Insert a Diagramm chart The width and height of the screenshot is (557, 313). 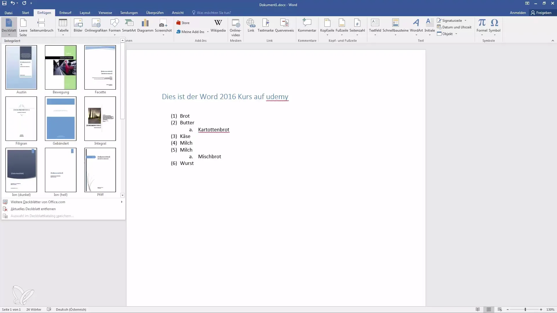point(145,26)
